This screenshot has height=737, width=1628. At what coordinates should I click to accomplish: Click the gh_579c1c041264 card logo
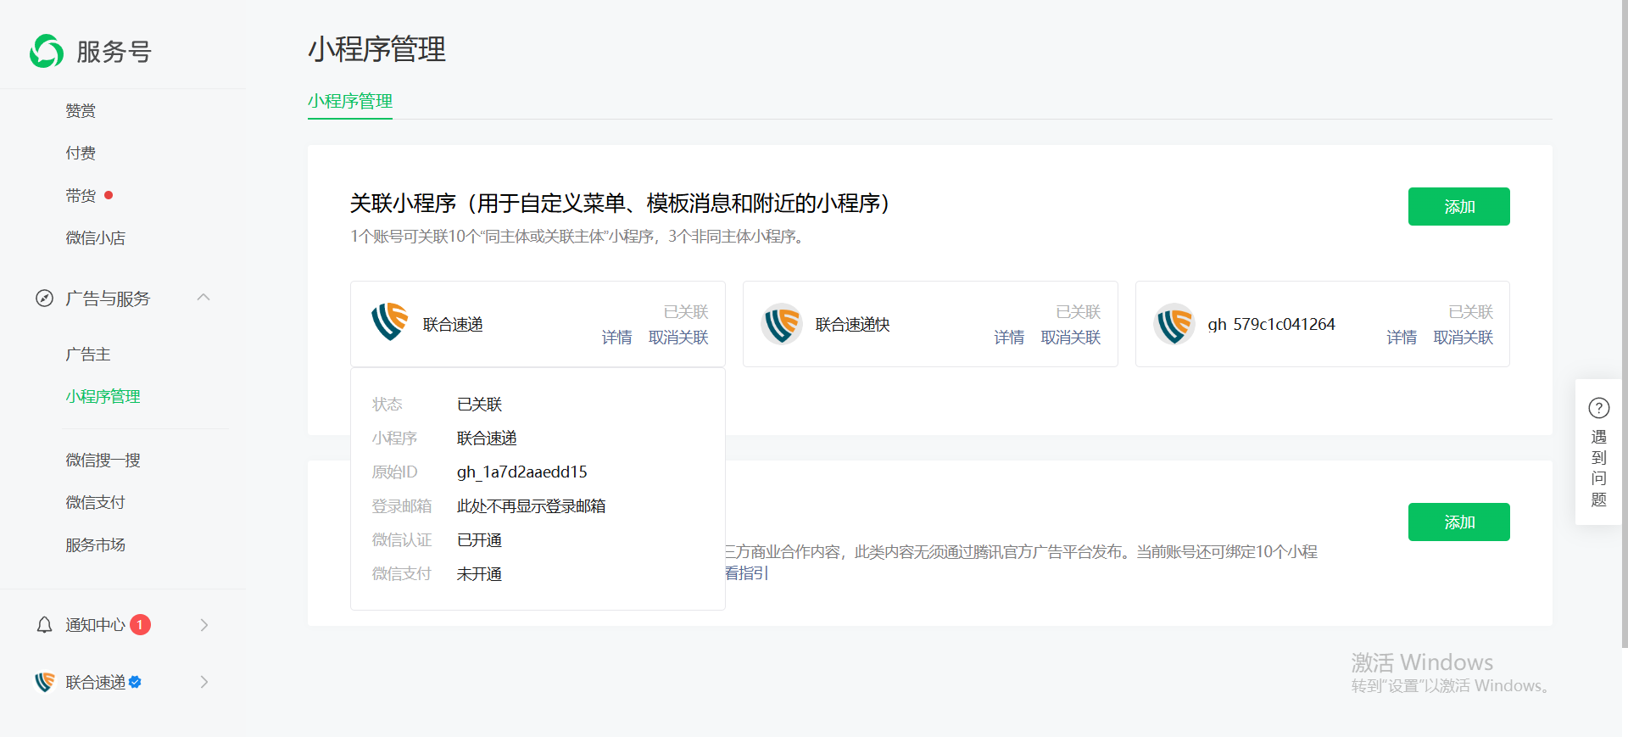[1174, 323]
